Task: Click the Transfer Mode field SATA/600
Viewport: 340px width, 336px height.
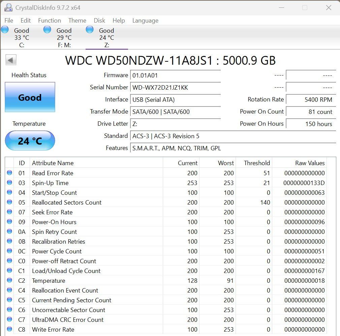Action: click(x=176, y=112)
